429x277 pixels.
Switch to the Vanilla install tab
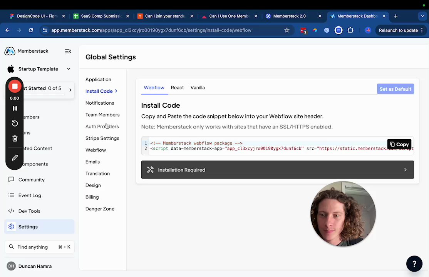coord(198,87)
